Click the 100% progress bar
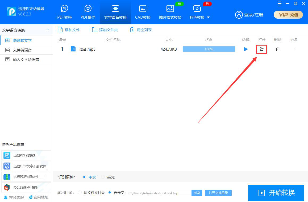This screenshot has width=308, height=202. click(x=209, y=49)
